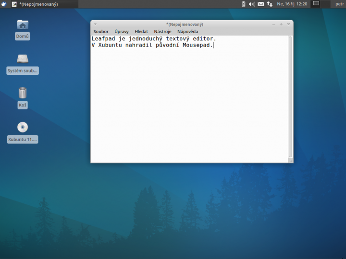Open the Hledat menu
Image resolution: width=346 pixels, height=259 pixels.
pyautogui.click(x=141, y=32)
